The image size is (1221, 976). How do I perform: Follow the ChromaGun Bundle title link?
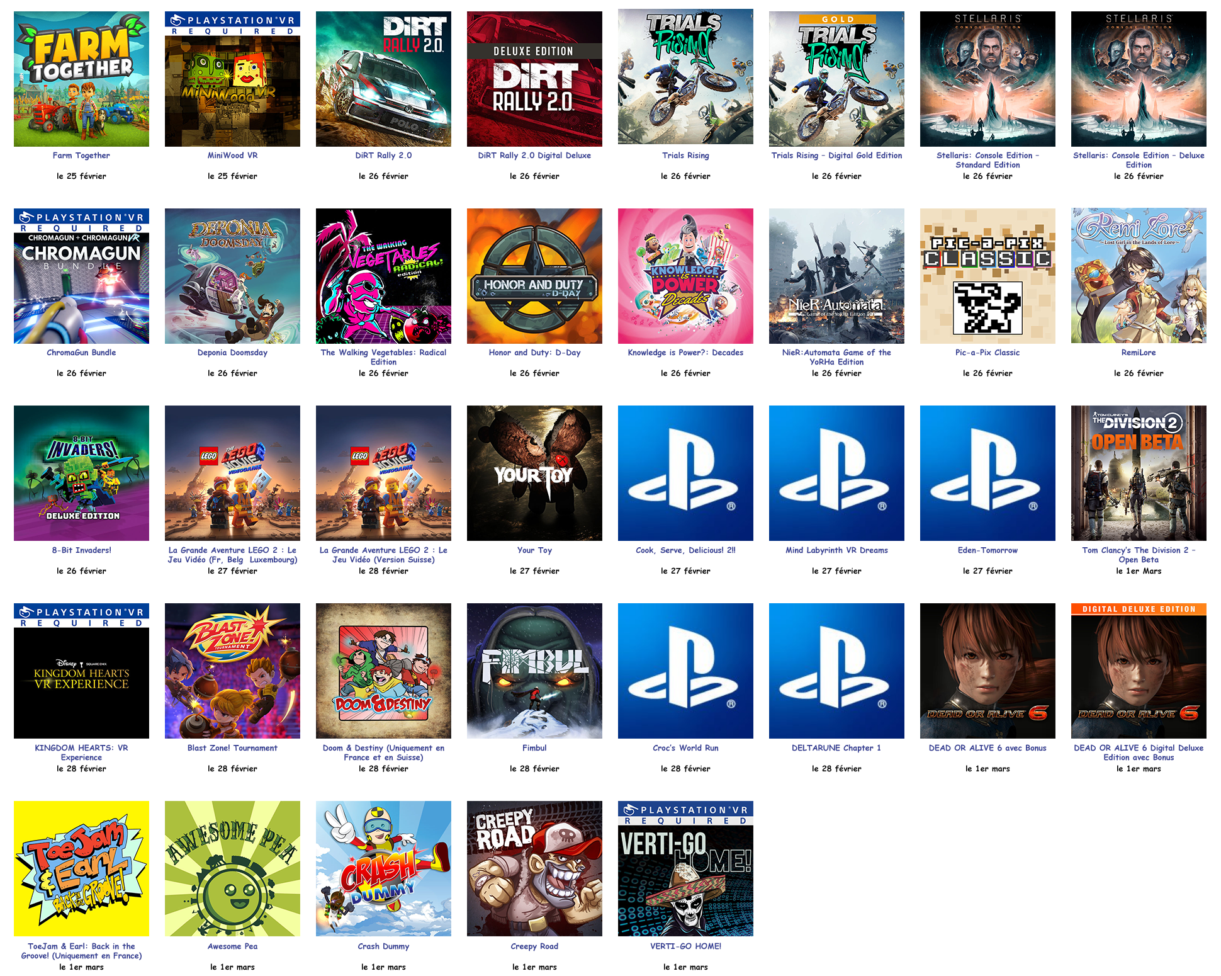pos(81,353)
